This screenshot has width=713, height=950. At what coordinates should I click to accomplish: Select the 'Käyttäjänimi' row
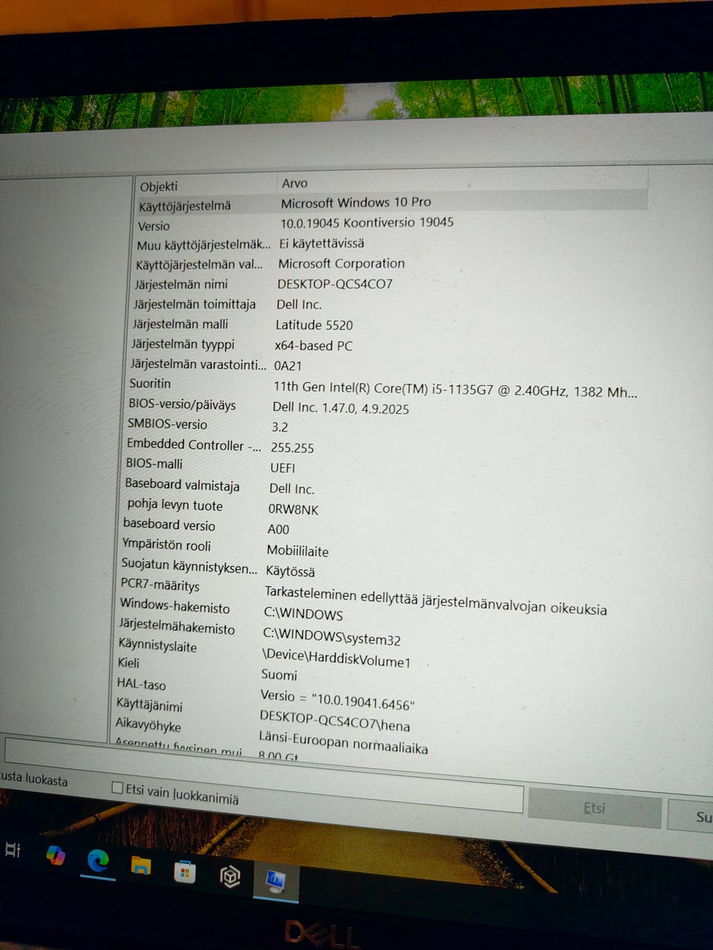(149, 705)
